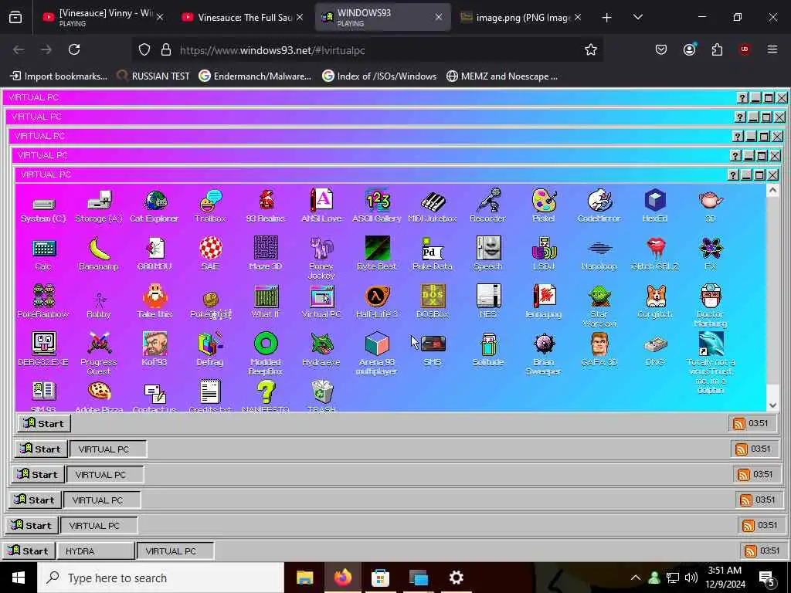This screenshot has width=791, height=593.
Task: Open ANSI Love
Action: [x=321, y=207]
